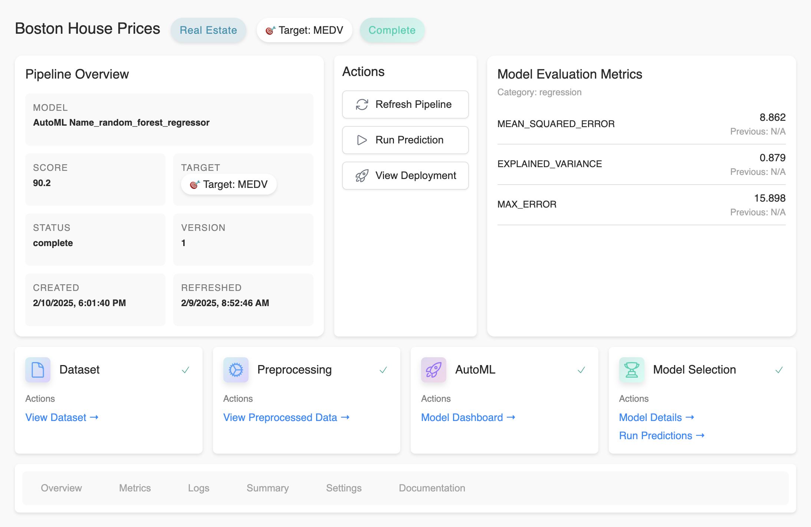Click the Target: MEDV chip in the Target cell
This screenshot has height=527, width=811.
click(x=229, y=185)
